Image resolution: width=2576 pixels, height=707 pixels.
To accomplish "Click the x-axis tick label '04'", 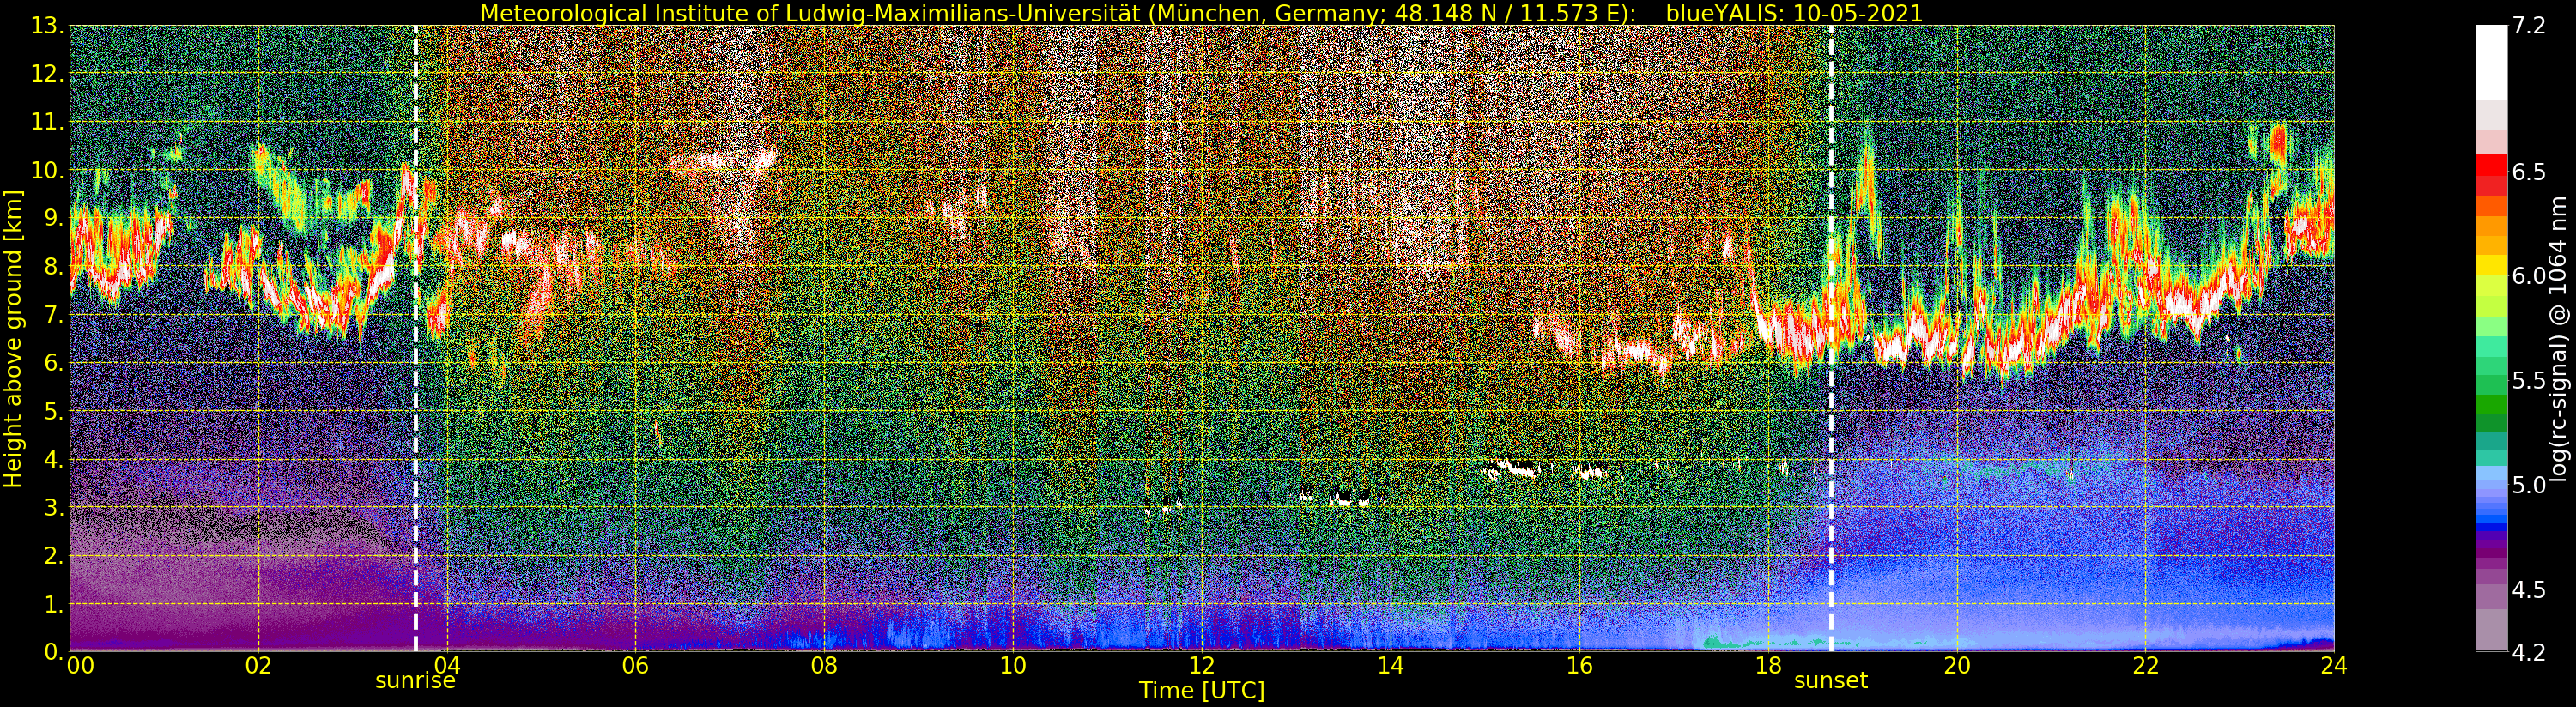I will (447, 666).
